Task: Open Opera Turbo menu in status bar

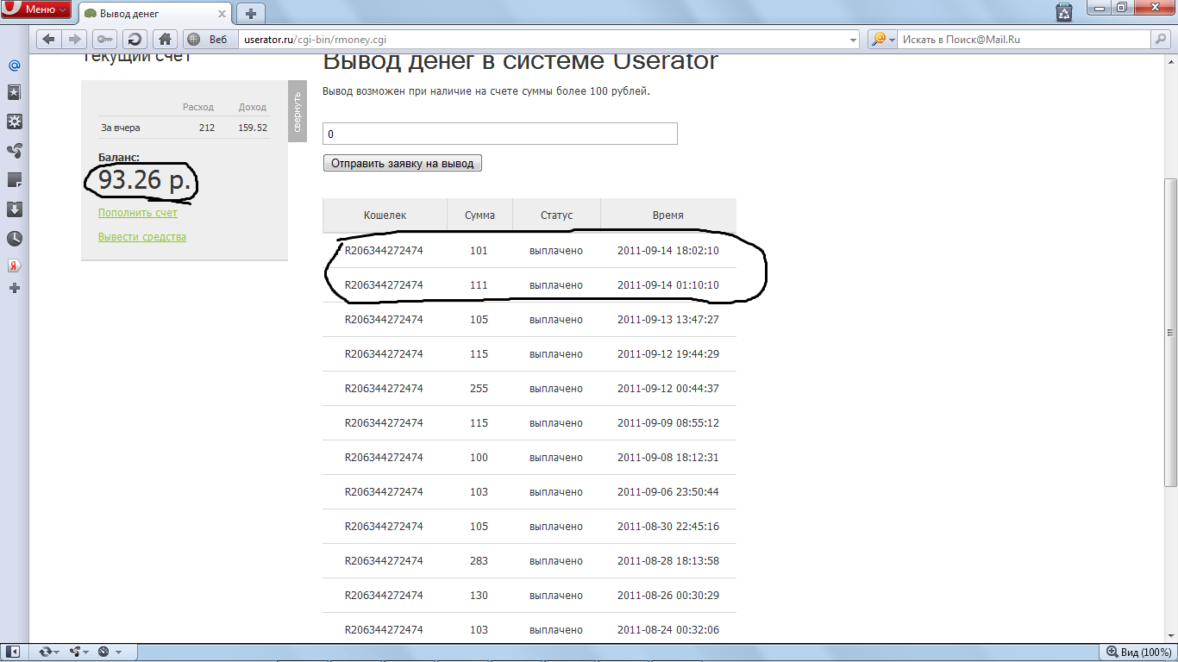Action: 108,652
